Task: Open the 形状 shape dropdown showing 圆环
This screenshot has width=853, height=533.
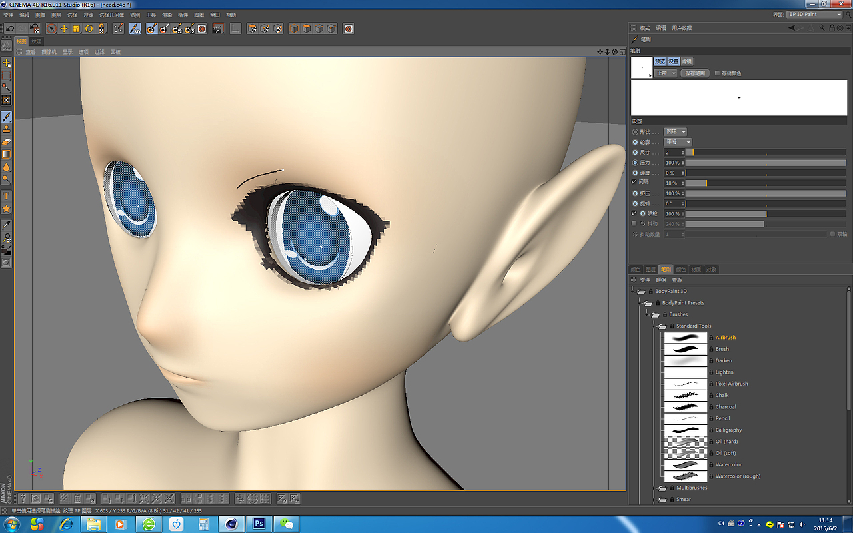Action: [674, 131]
